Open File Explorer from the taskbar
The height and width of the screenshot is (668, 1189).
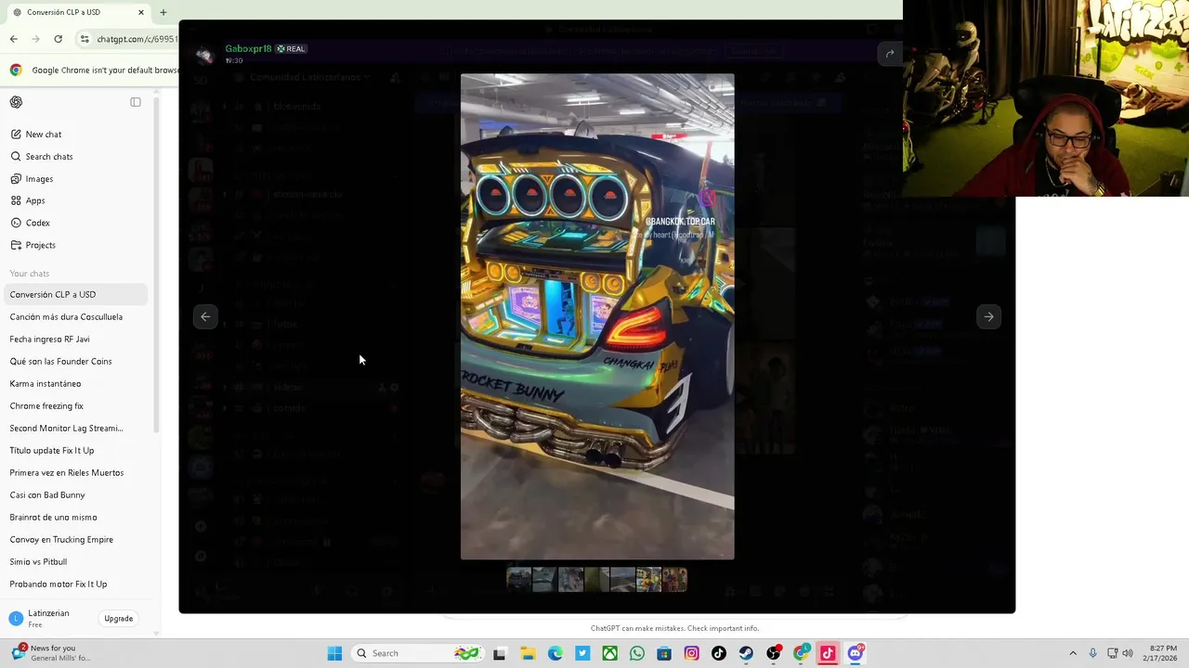pos(528,653)
